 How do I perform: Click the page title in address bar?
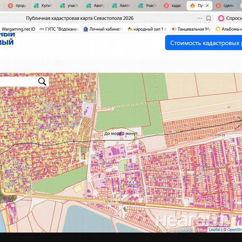coord(80,18)
